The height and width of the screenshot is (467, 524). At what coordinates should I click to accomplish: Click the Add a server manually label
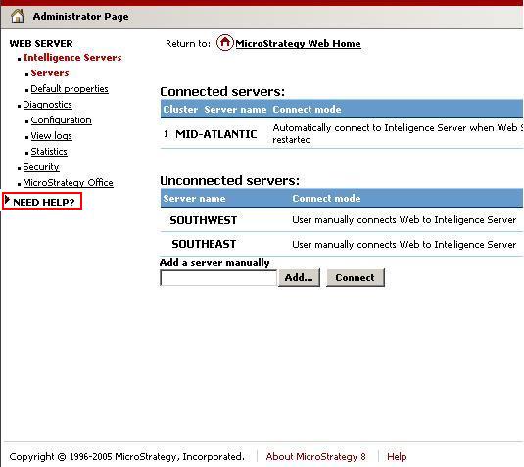click(214, 263)
